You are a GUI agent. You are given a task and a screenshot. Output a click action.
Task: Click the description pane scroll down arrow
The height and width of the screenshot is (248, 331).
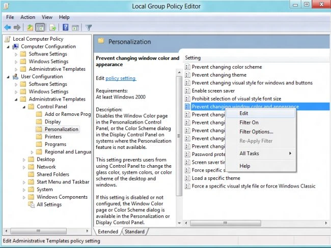179,223
